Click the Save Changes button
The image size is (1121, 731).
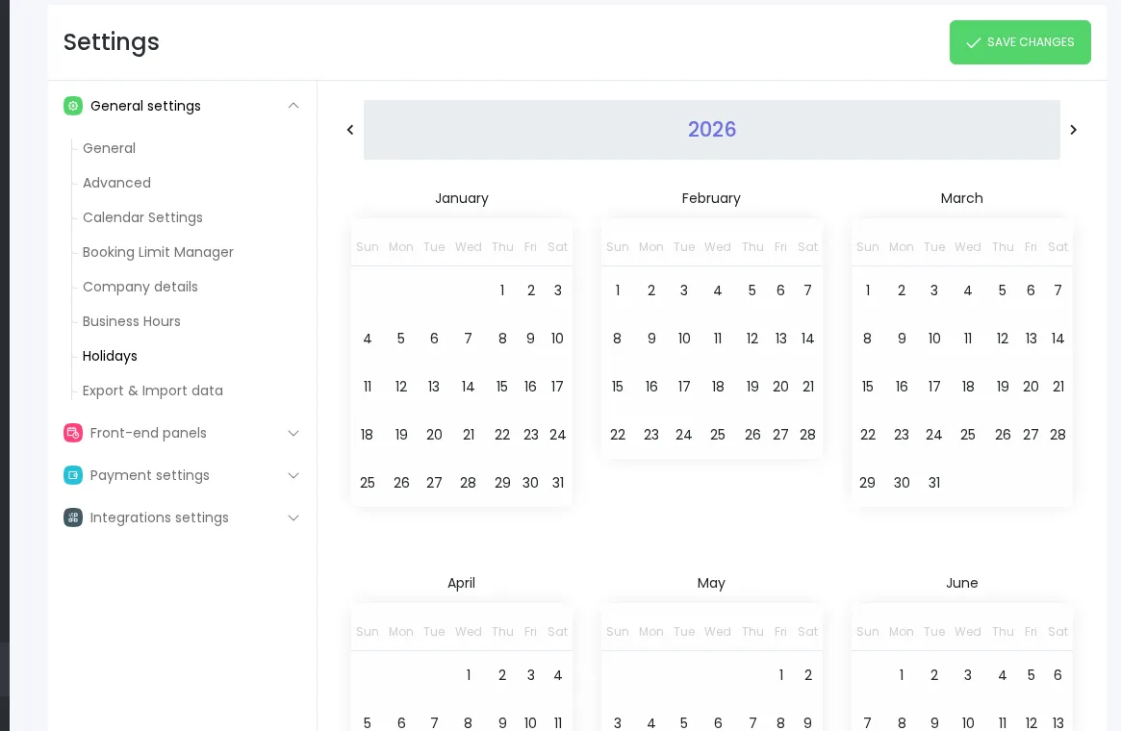coord(1019,42)
